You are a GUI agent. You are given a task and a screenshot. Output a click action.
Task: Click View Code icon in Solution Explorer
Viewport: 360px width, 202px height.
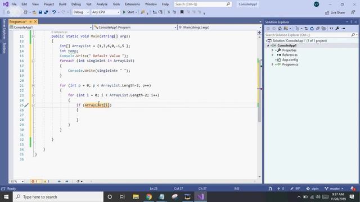pos(331,29)
